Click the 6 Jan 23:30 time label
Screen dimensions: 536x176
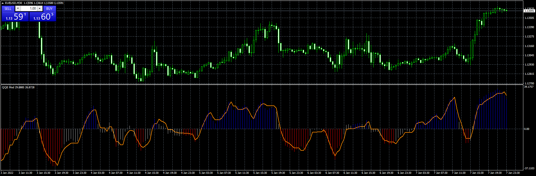405,173
